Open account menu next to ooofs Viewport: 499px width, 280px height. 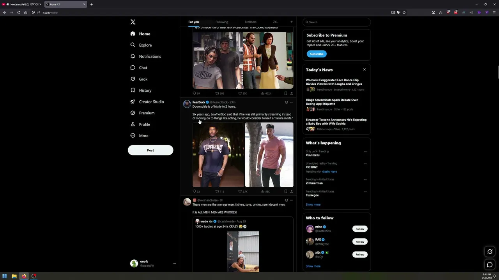pos(174,264)
